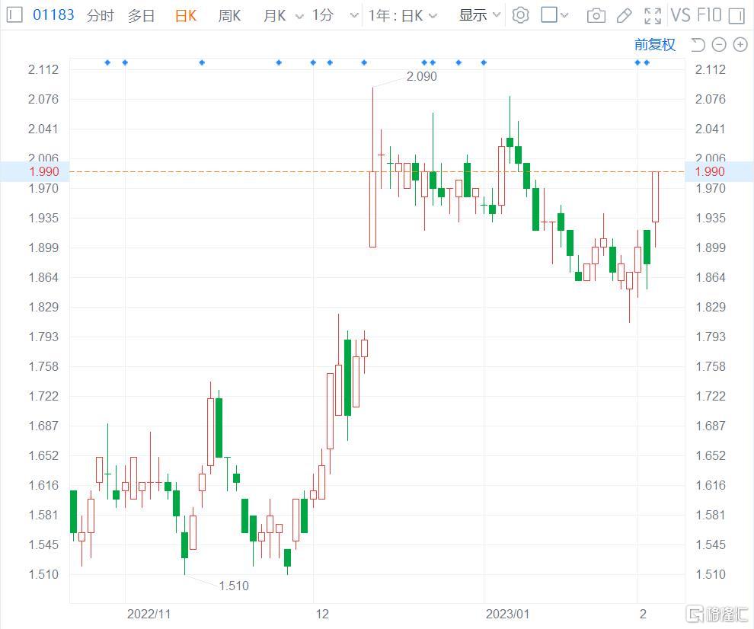
Task: Take chart snapshot with camera icon
Action: pyautogui.click(x=596, y=16)
